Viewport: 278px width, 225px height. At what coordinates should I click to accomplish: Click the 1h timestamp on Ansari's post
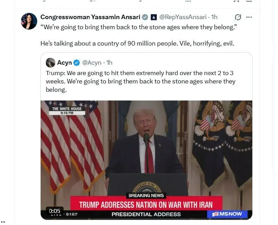point(214,17)
